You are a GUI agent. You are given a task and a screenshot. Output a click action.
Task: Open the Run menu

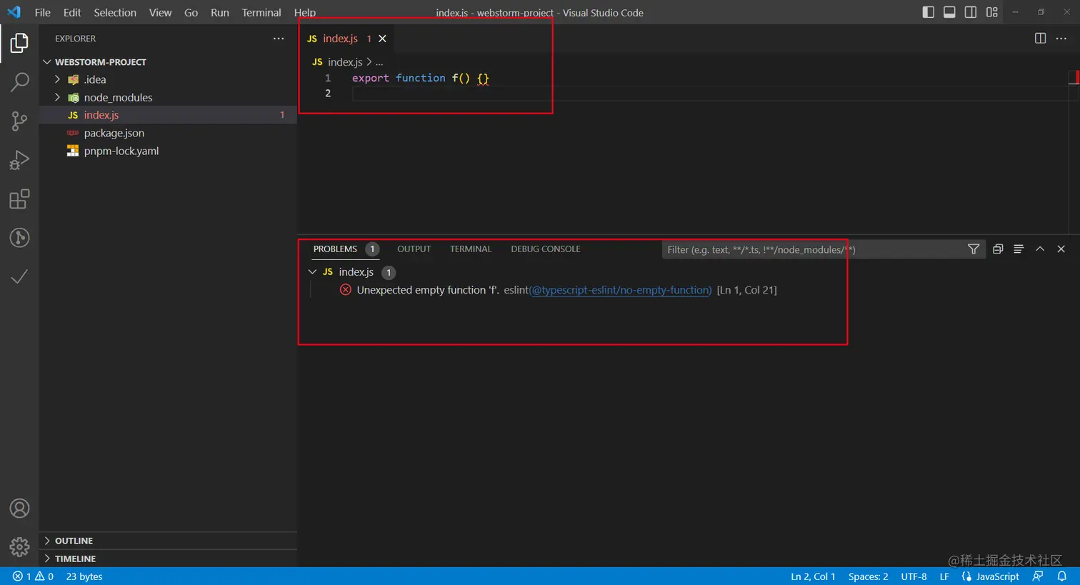[x=220, y=12]
